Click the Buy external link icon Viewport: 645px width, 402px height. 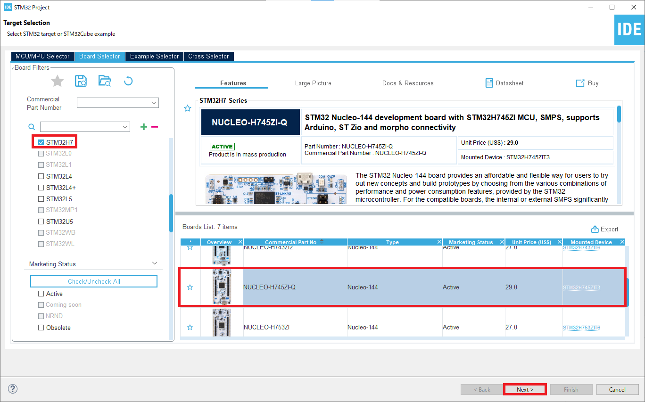point(580,83)
